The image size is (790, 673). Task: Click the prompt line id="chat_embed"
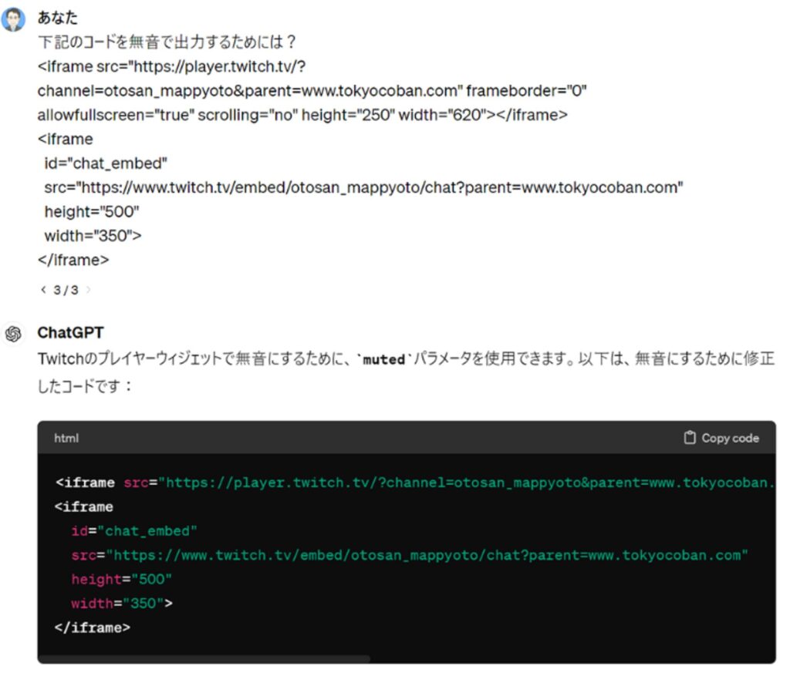[106, 163]
